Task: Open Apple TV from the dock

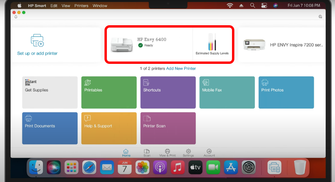Action: coord(196,167)
